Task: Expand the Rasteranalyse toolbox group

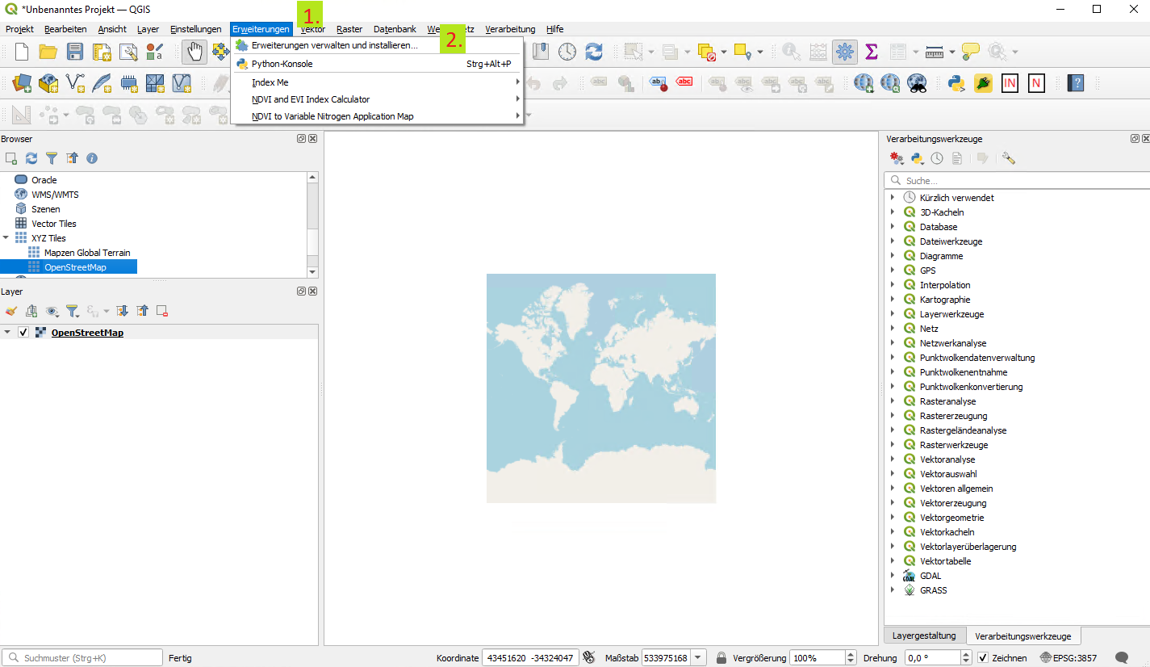Action: point(893,401)
